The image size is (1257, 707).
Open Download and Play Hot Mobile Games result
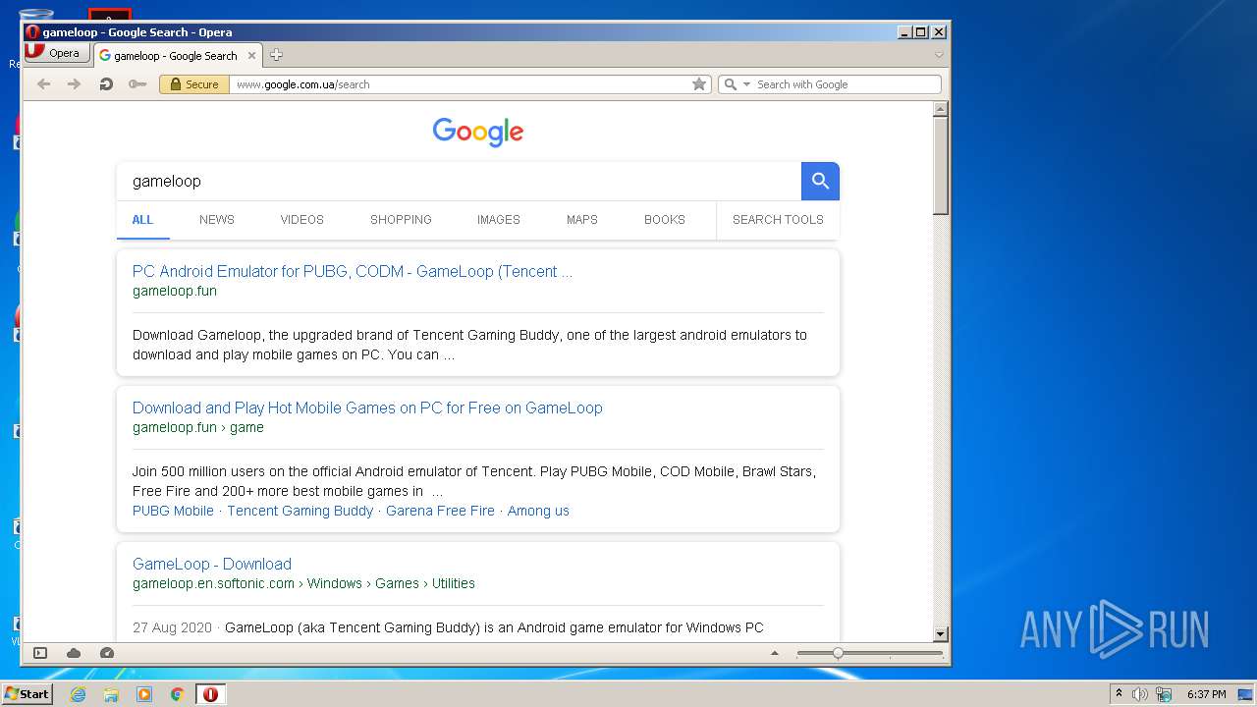coord(367,408)
